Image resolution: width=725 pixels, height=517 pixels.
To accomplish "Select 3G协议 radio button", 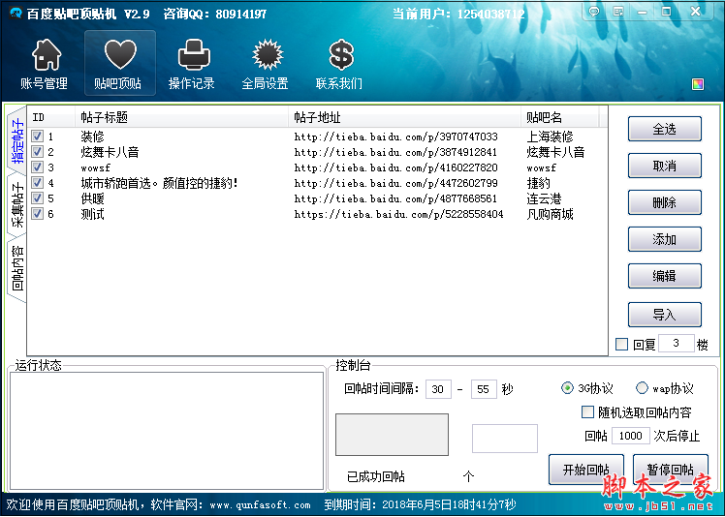I will (x=567, y=388).
